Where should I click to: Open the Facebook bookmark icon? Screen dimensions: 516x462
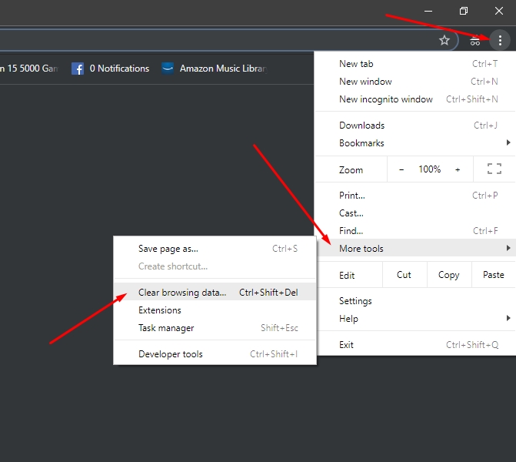pos(78,69)
